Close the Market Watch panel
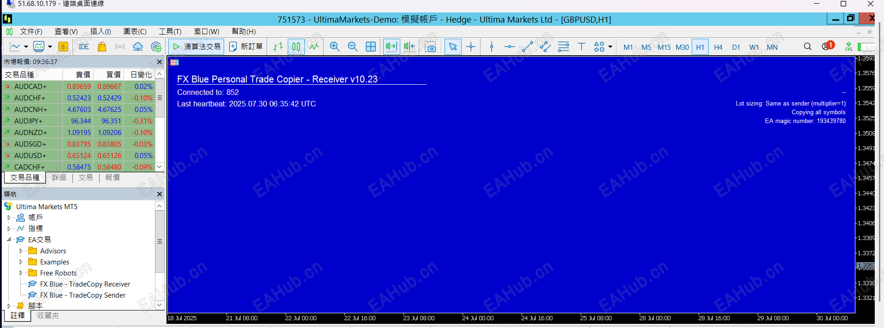The width and height of the screenshot is (884, 328). click(x=160, y=62)
